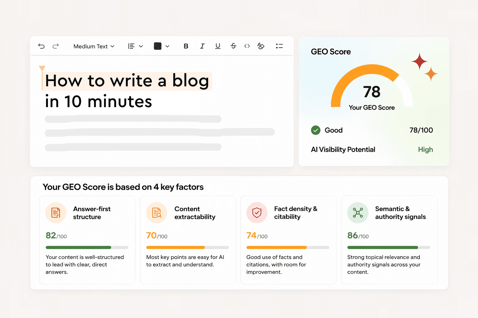Click 'Most key points are easy' description
Image resolution: width=478 pixels, height=318 pixels.
(x=185, y=261)
